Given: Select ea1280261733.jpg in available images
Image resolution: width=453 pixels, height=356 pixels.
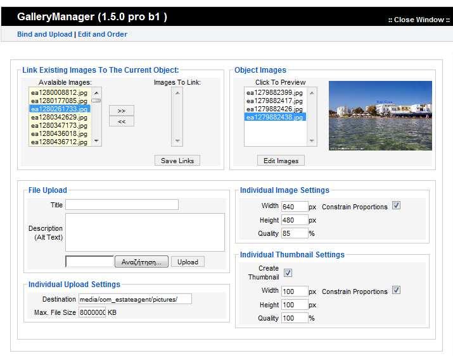Looking at the screenshot, I should [x=60, y=109].
